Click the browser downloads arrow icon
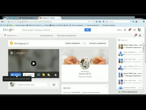This screenshot has width=146, height=110. 103,22
